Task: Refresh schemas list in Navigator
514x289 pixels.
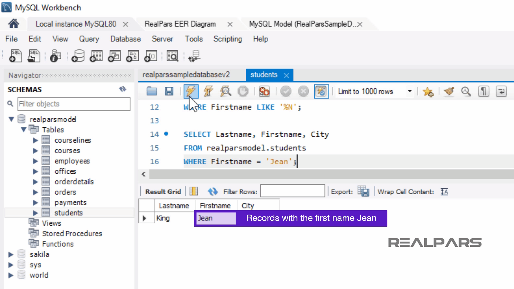Action: tap(123, 89)
